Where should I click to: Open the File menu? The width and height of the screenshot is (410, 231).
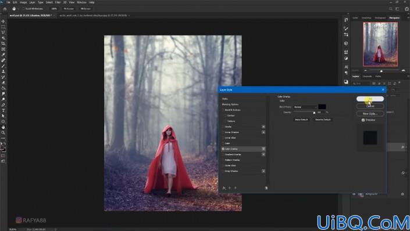[8, 2]
